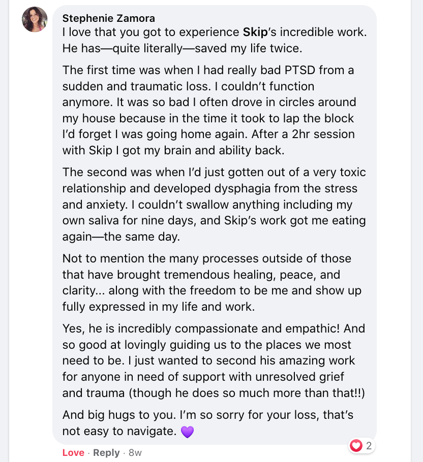Click the paragraph starting "Yes, he is incredibly"
423x462 pixels.
pos(214,360)
